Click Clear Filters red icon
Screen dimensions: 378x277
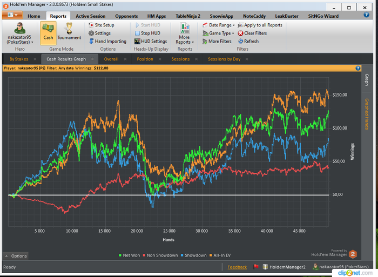240,33
